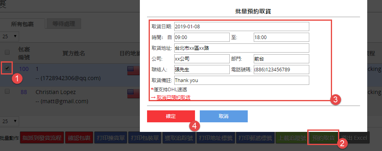This screenshot has width=382, height=151.
Task: Open the top page-size dropdown showing 25
Action: (9, 36)
